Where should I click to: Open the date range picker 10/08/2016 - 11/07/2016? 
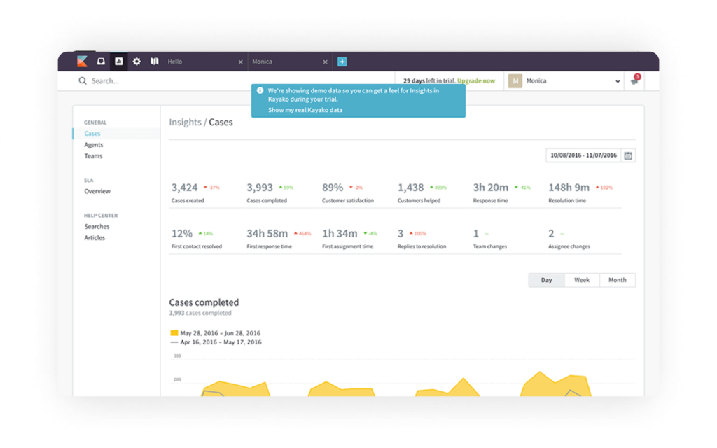585,155
